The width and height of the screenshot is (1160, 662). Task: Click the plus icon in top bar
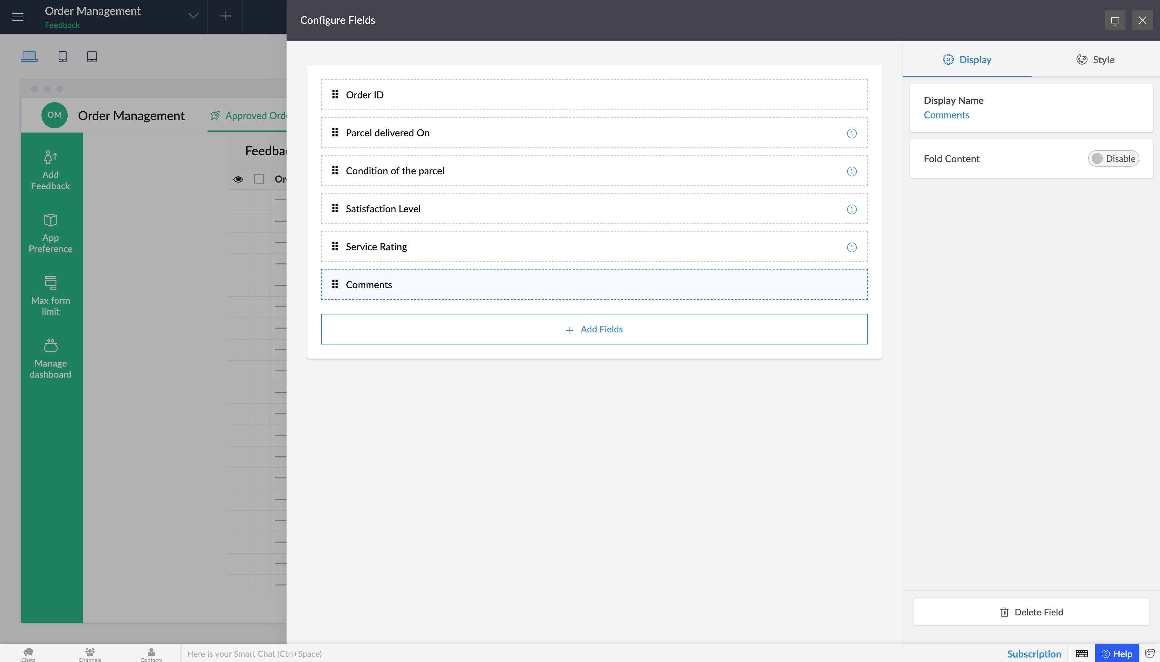pyautogui.click(x=225, y=16)
